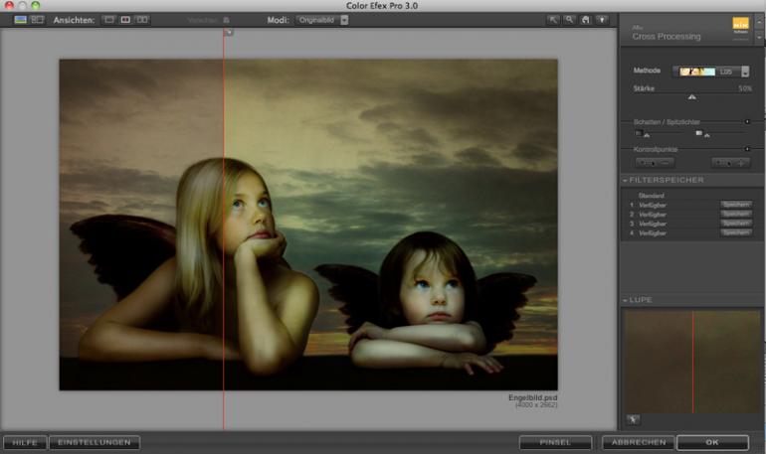Open the Hilfe help button
766x454 pixels.
[25, 443]
